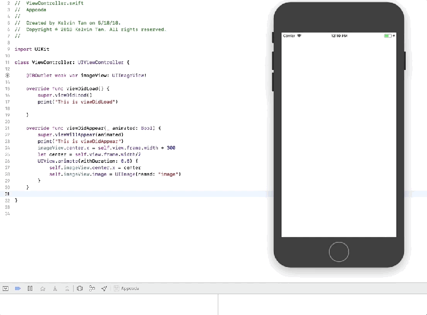Image resolution: width=427 pixels, height=315 pixels.
Task: Pause program execution in debug bar
Action: point(29,288)
